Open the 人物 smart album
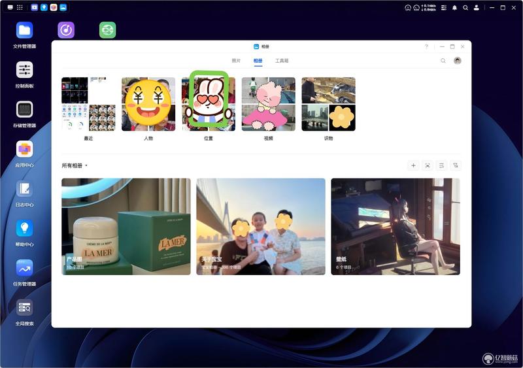The width and height of the screenshot is (523, 368). click(x=148, y=104)
